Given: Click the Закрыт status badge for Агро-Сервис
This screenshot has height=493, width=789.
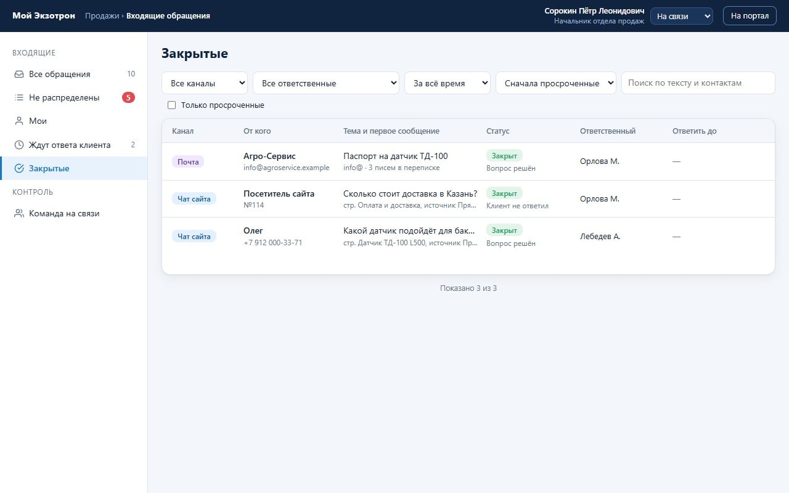Looking at the screenshot, I should pyautogui.click(x=504, y=156).
